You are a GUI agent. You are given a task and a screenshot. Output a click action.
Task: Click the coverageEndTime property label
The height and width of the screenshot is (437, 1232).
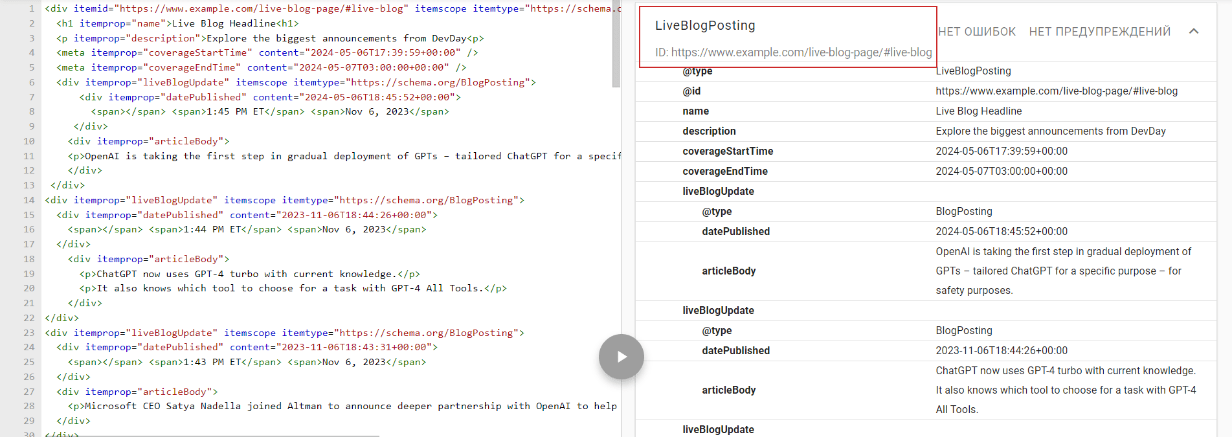[725, 172]
